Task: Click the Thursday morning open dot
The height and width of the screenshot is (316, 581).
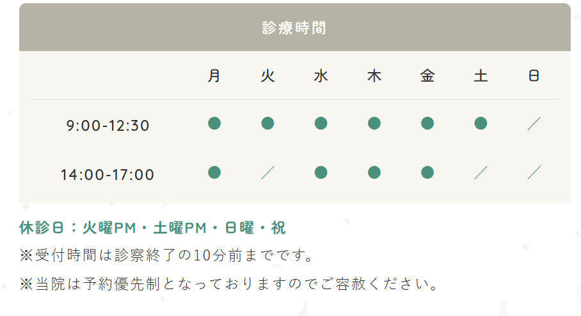Action: (374, 123)
